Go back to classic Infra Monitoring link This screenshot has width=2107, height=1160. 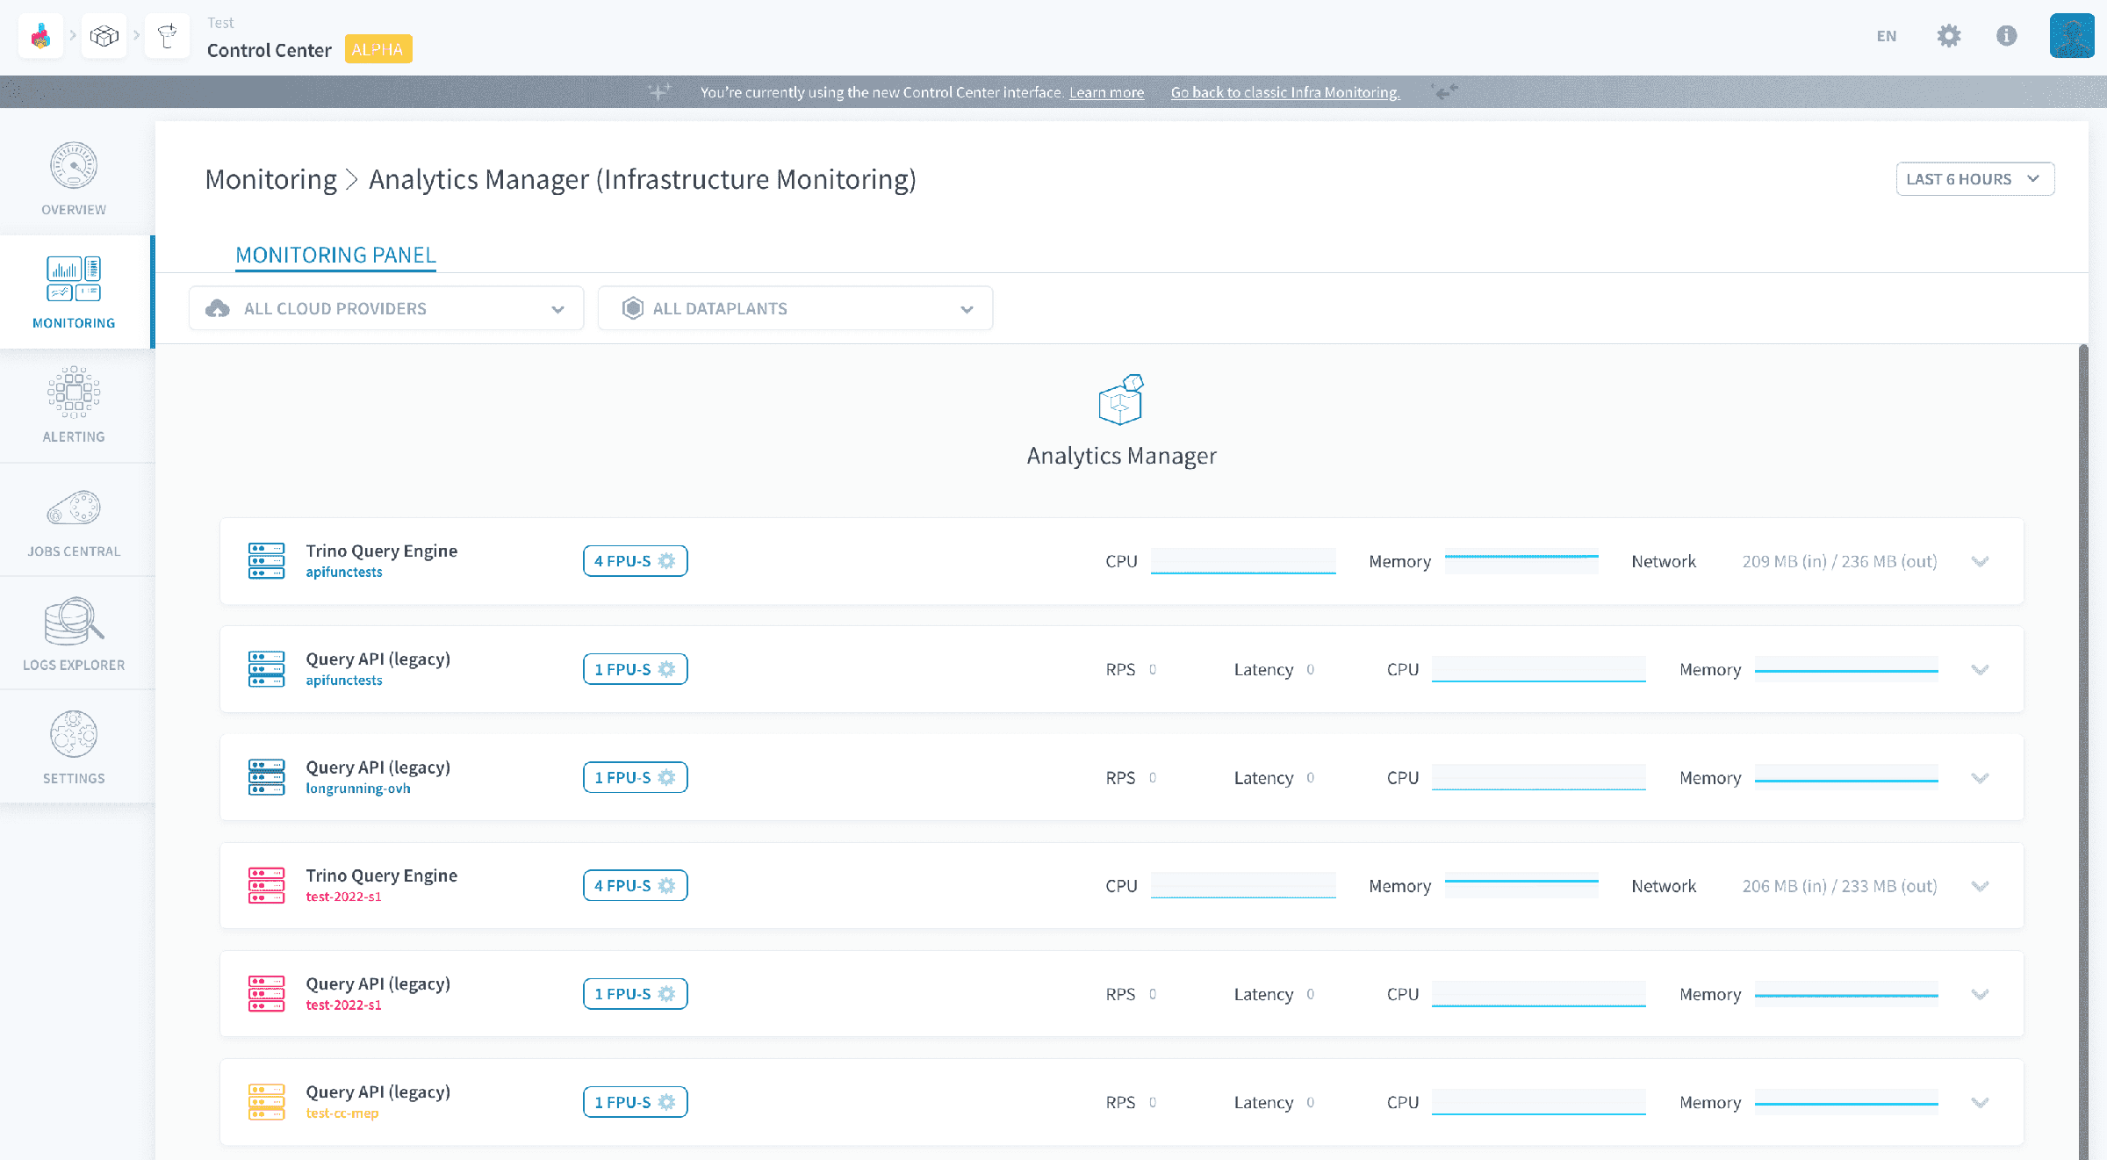pos(1285,92)
